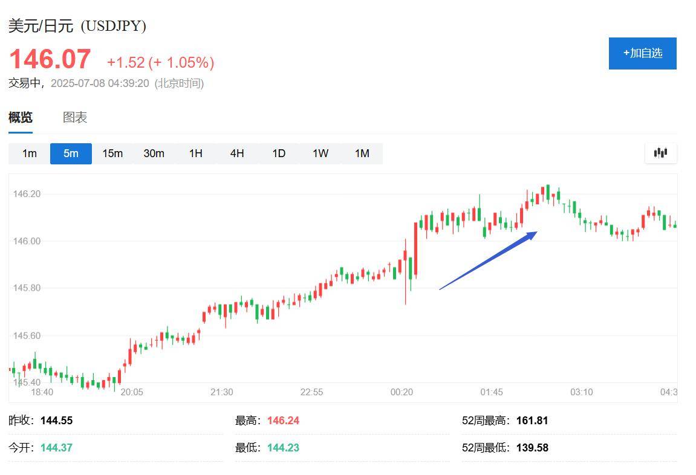Image resolution: width=696 pixels, height=475 pixels.
Task: Click the 00:20 time axis label
Action: point(402,392)
